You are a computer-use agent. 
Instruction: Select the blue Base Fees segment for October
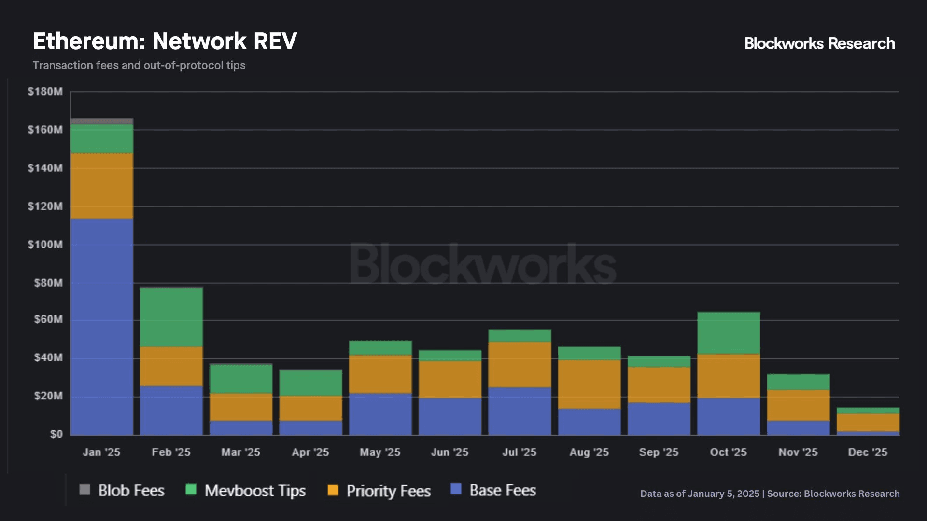pos(729,417)
